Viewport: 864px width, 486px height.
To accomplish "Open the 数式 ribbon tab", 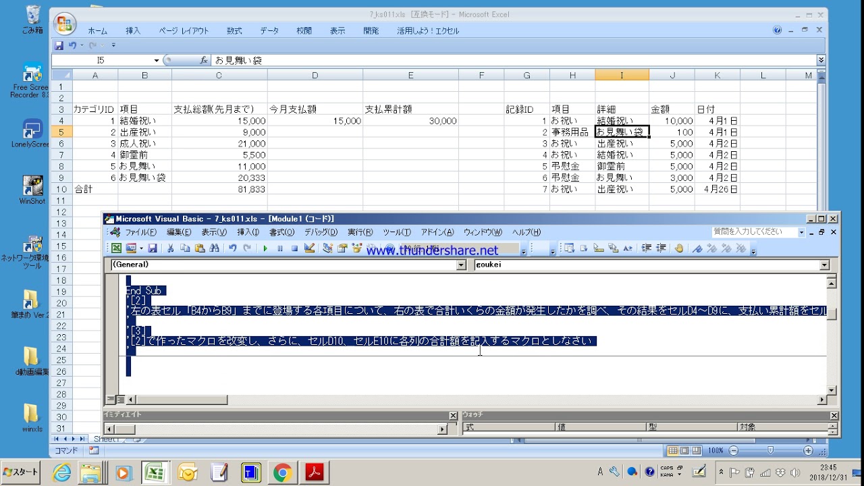I will coord(234,31).
